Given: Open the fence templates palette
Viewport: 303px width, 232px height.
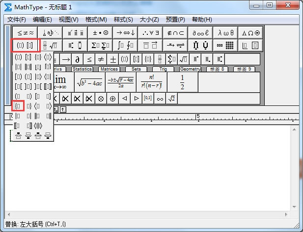Looking at the screenshot, I should point(25,45).
